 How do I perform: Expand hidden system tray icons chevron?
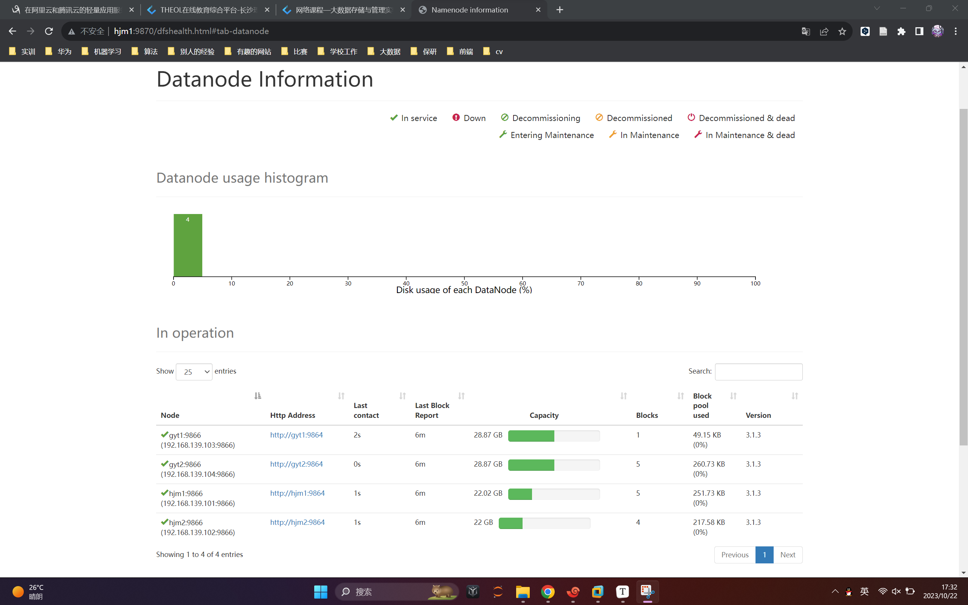click(x=835, y=591)
